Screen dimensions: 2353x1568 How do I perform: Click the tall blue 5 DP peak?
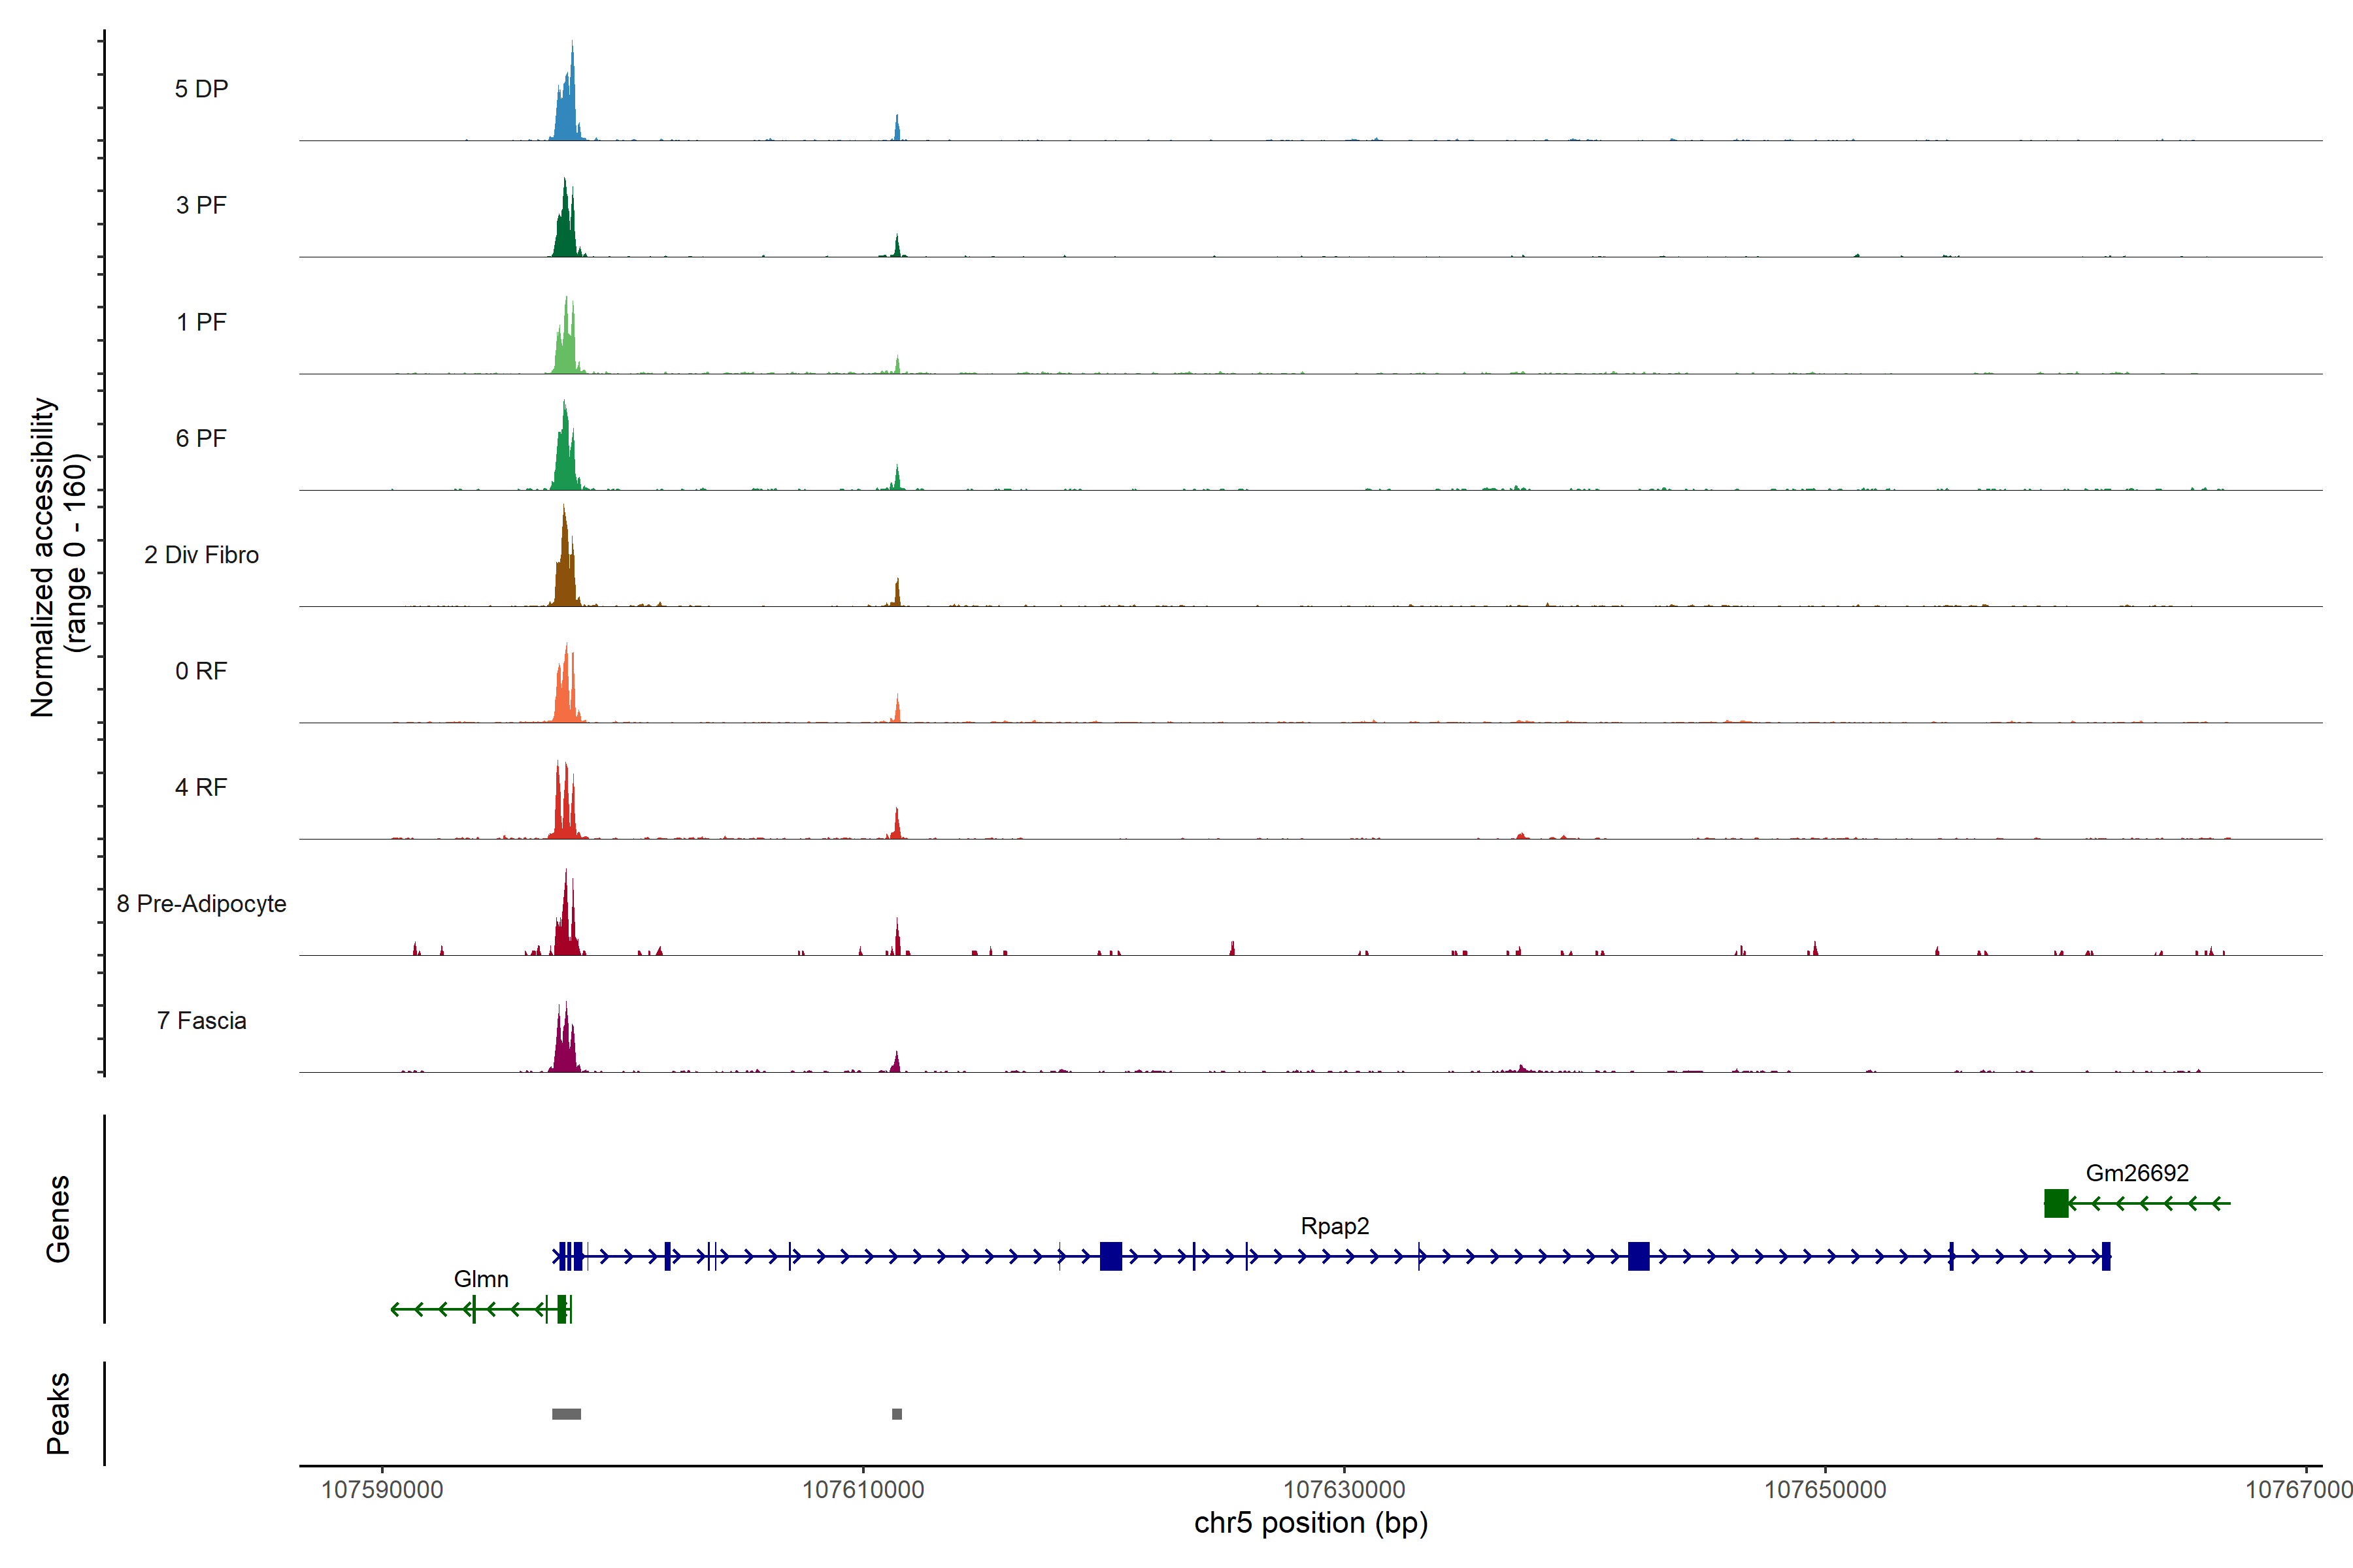point(567,110)
